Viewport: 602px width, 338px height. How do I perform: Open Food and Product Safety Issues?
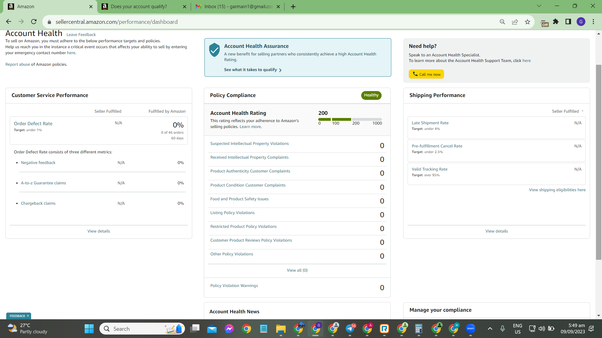click(x=240, y=199)
